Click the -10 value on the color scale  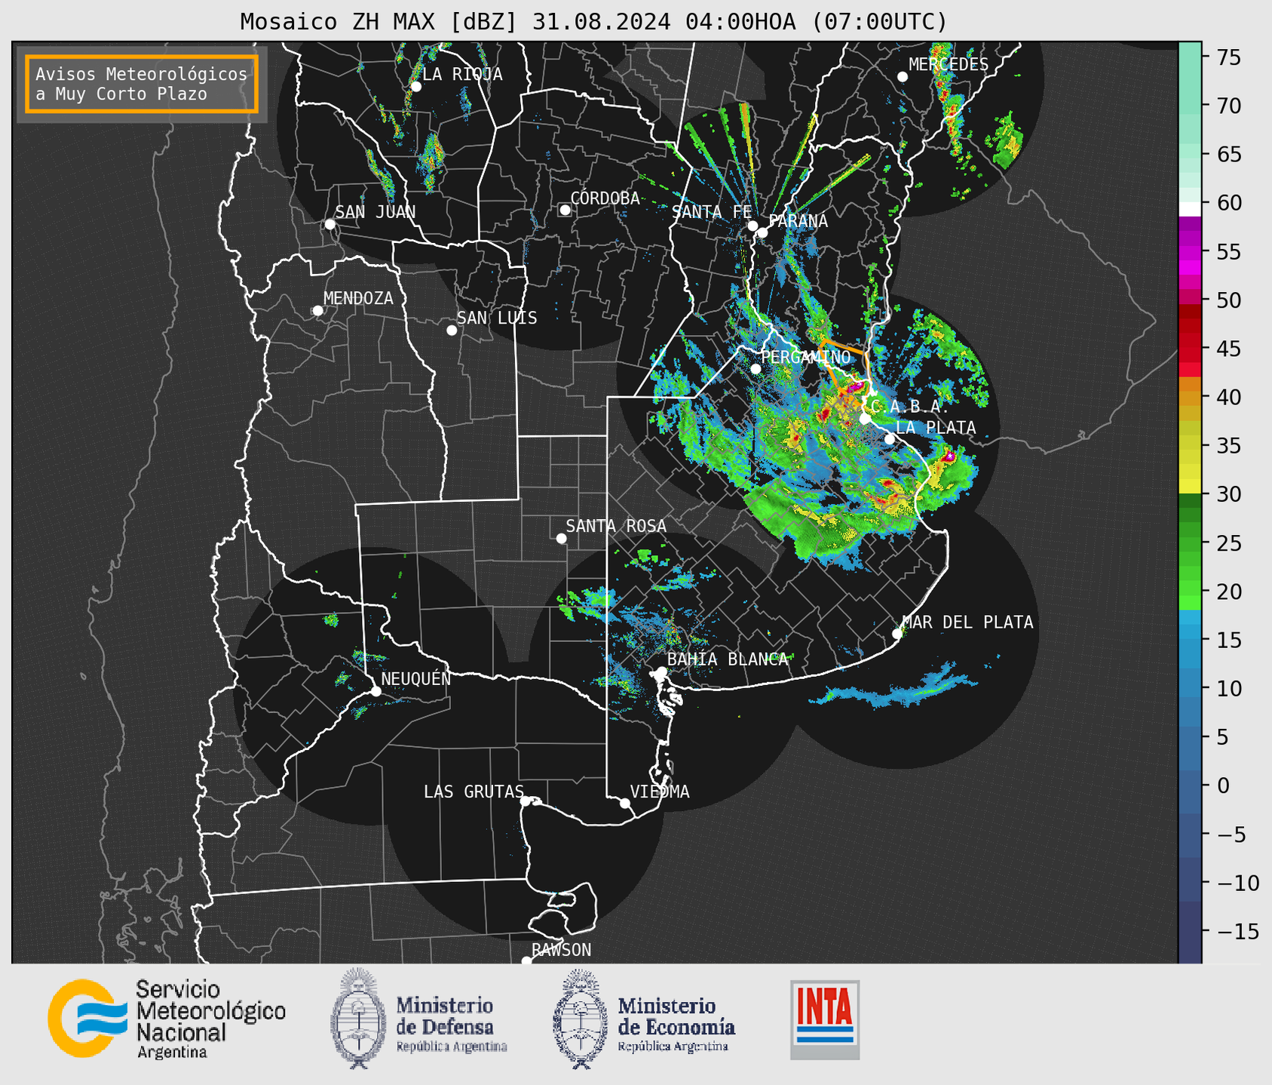(x=1237, y=883)
